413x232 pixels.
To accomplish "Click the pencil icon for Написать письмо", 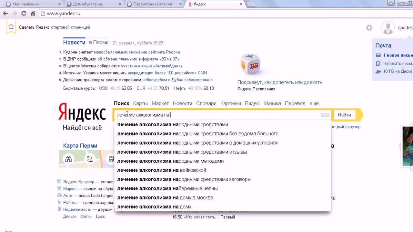I will point(378,63).
